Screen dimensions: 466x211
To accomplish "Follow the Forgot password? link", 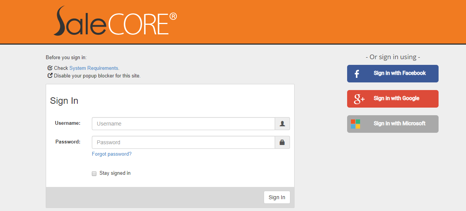I will coord(112,154).
